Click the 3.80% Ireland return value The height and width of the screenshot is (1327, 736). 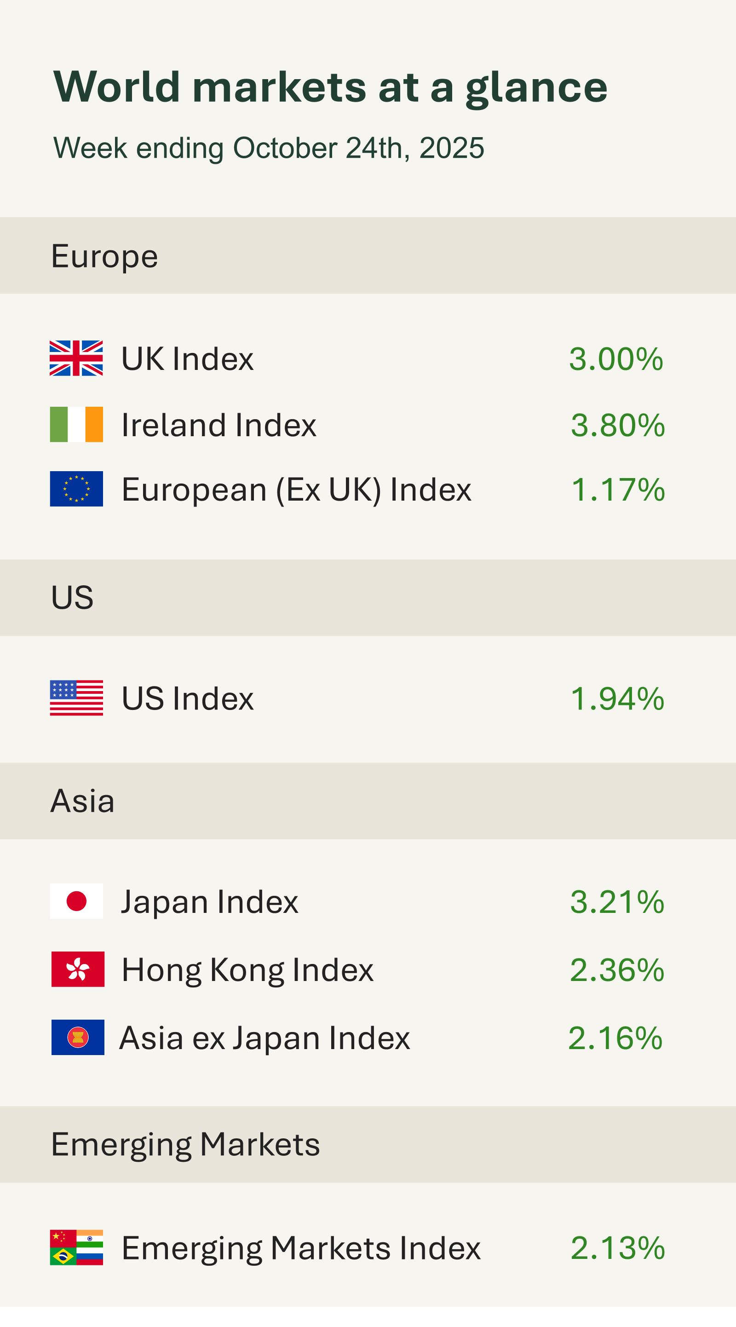coord(617,425)
